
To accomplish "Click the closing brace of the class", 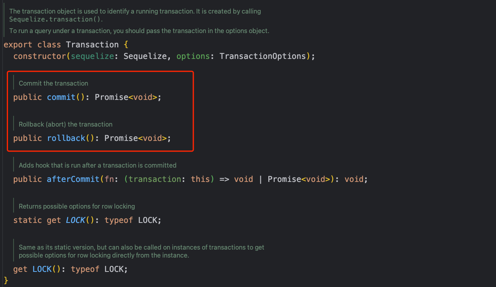I will coord(6,280).
